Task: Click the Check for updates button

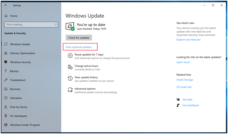Action: (79, 38)
